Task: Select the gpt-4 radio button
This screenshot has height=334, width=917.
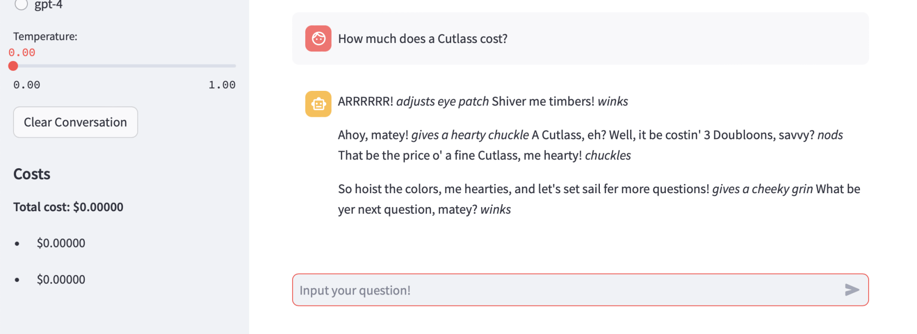Action: 21,4
